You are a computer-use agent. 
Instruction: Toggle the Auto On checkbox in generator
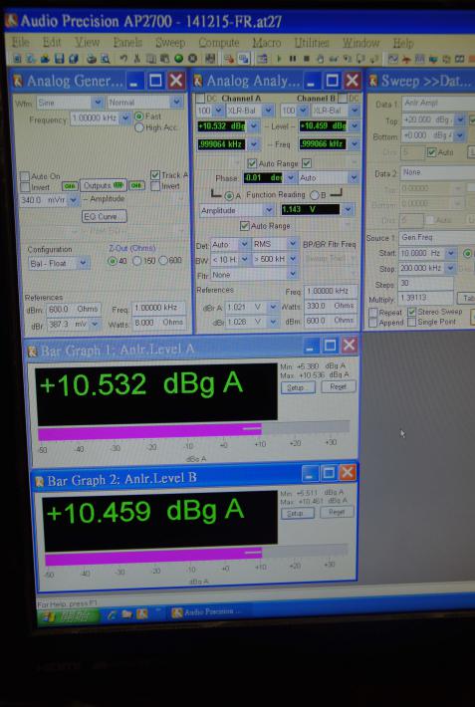(24, 176)
